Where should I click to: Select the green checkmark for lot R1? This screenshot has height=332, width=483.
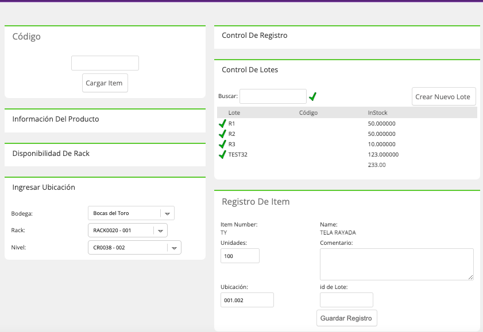(x=222, y=124)
